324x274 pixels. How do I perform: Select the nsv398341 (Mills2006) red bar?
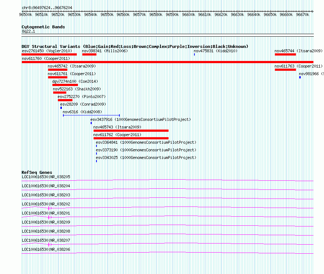pos(89,54)
